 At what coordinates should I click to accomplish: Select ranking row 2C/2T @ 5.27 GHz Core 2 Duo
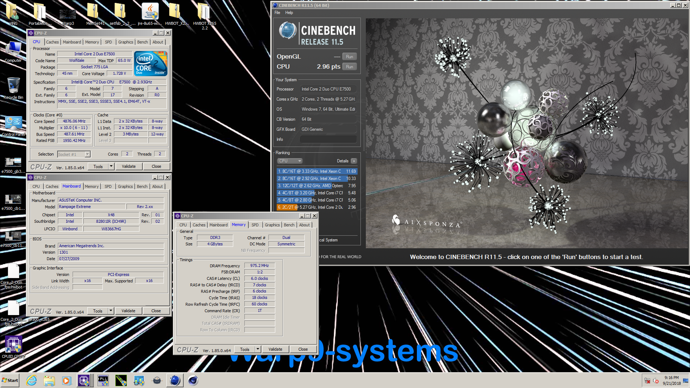317,207
